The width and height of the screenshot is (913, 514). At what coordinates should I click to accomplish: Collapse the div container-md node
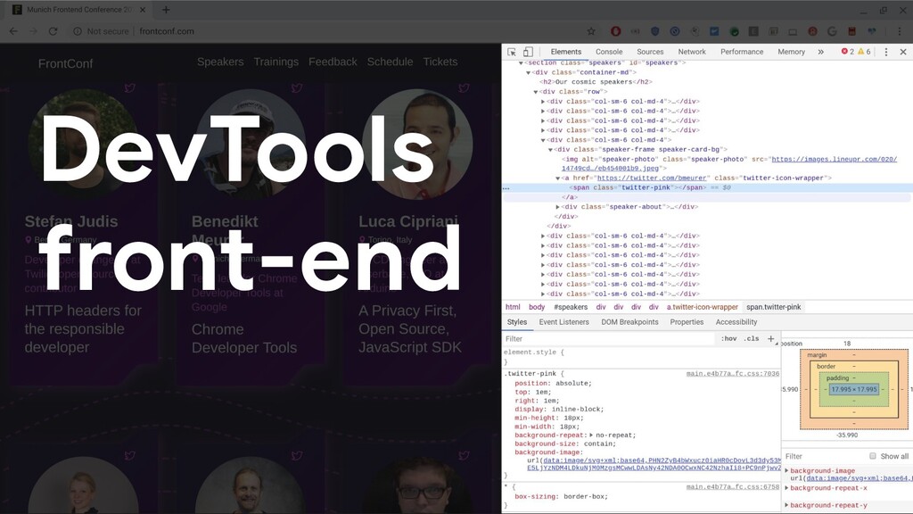pyautogui.click(x=528, y=73)
